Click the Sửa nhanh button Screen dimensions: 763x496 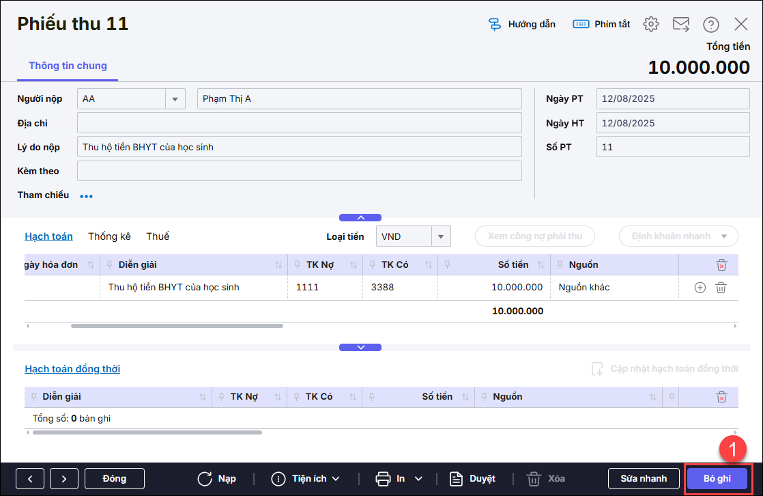coord(644,478)
